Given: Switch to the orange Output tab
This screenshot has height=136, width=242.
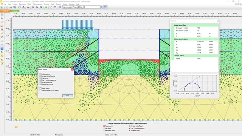Looking at the screenshot, I should (x=5, y=11).
